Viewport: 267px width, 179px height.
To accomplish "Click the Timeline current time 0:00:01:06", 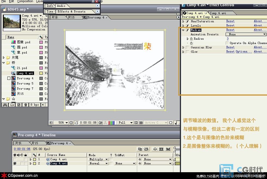I will [x=22, y=149].
